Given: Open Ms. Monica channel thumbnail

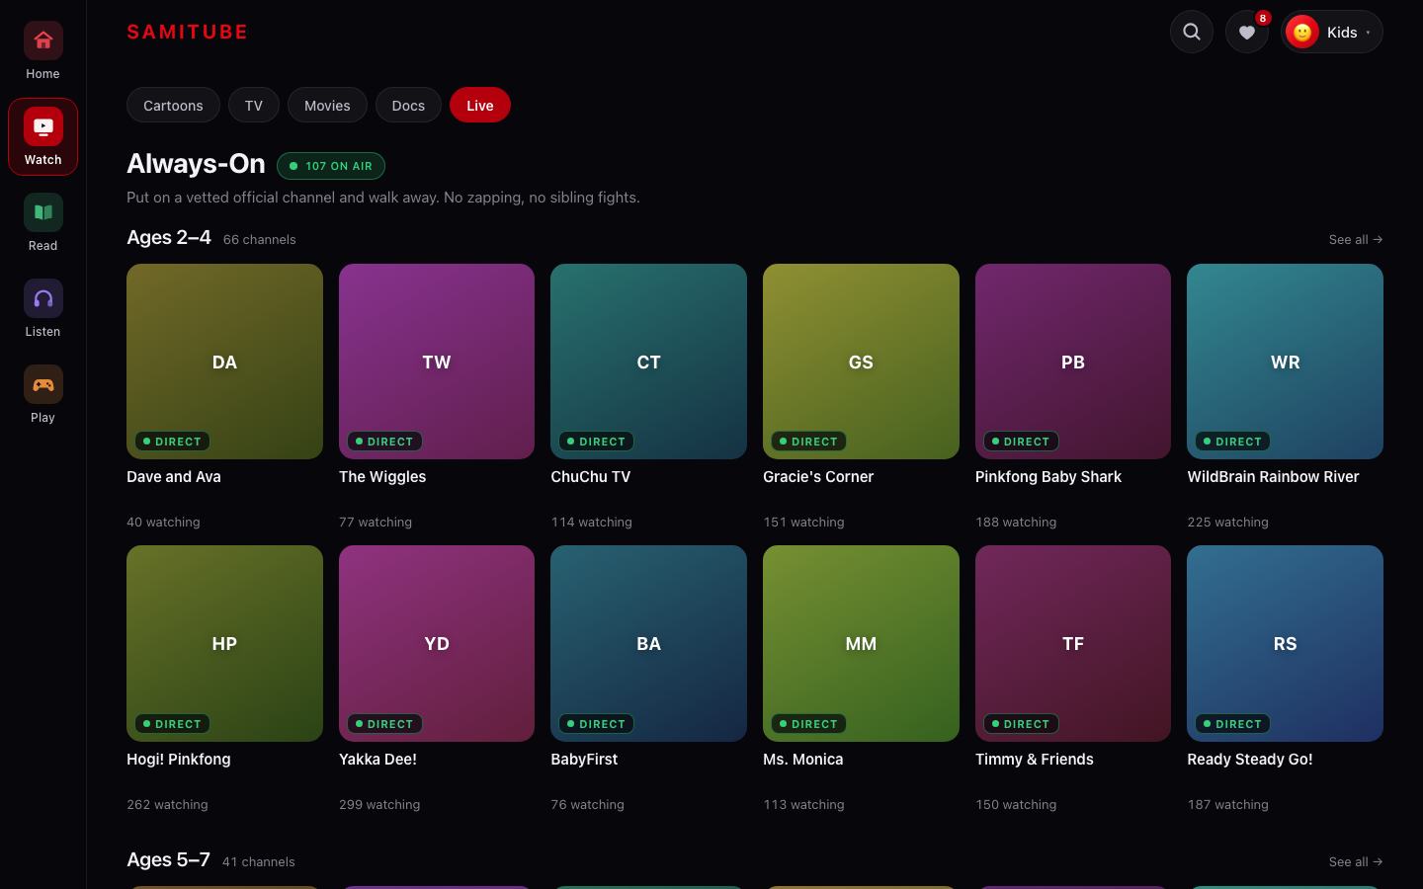Looking at the screenshot, I should click(861, 643).
